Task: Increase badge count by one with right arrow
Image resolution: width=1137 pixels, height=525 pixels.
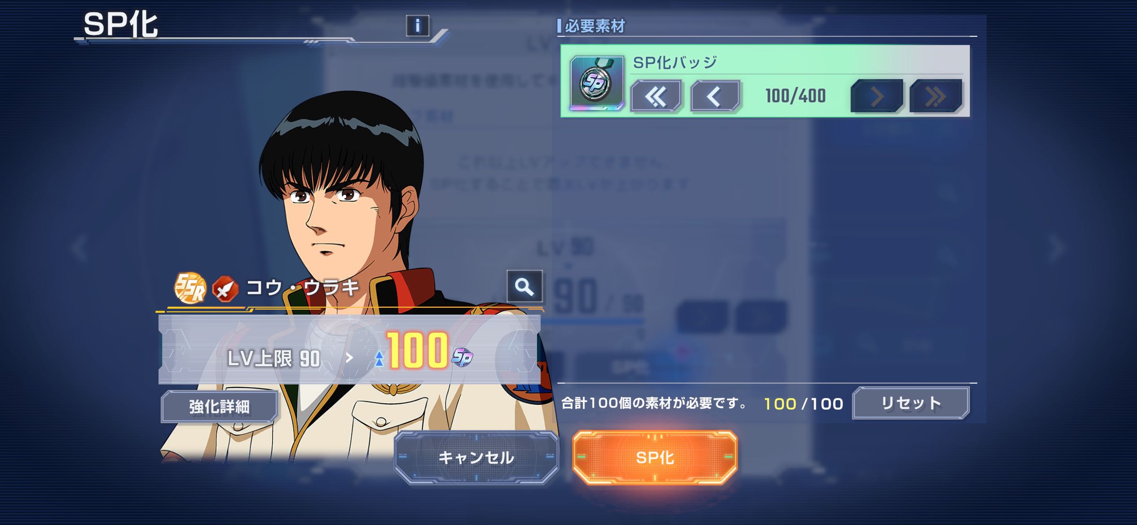Action: [877, 96]
